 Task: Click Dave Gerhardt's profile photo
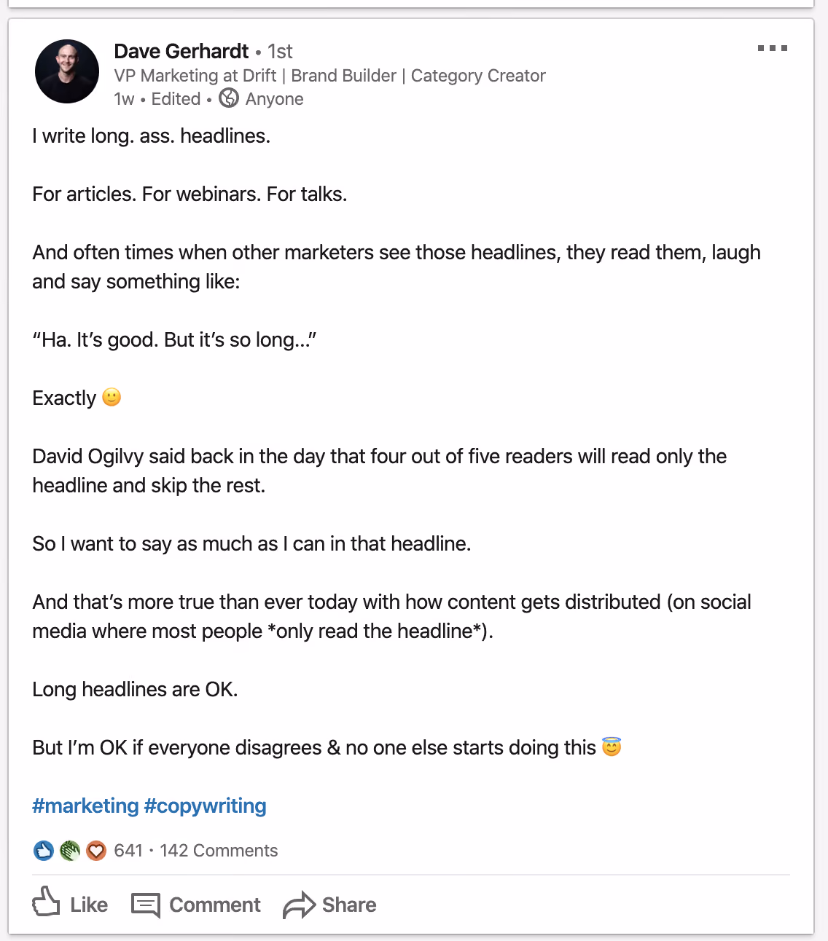pyautogui.click(x=67, y=71)
